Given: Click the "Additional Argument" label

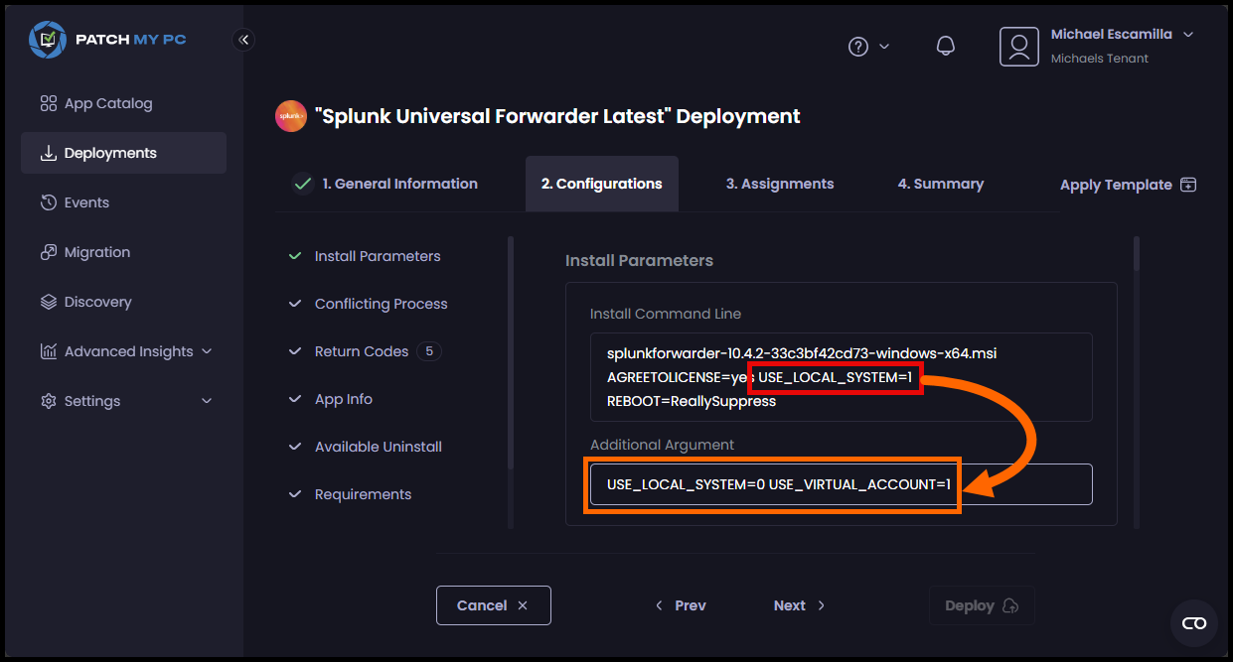Looking at the screenshot, I should 662,445.
